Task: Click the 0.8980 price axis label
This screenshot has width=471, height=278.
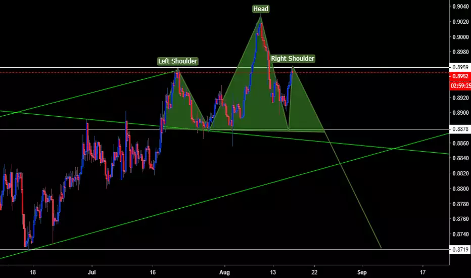Action: [460, 52]
